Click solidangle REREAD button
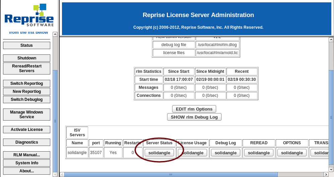Viewport: 334px width, 177px height. pos(258,153)
